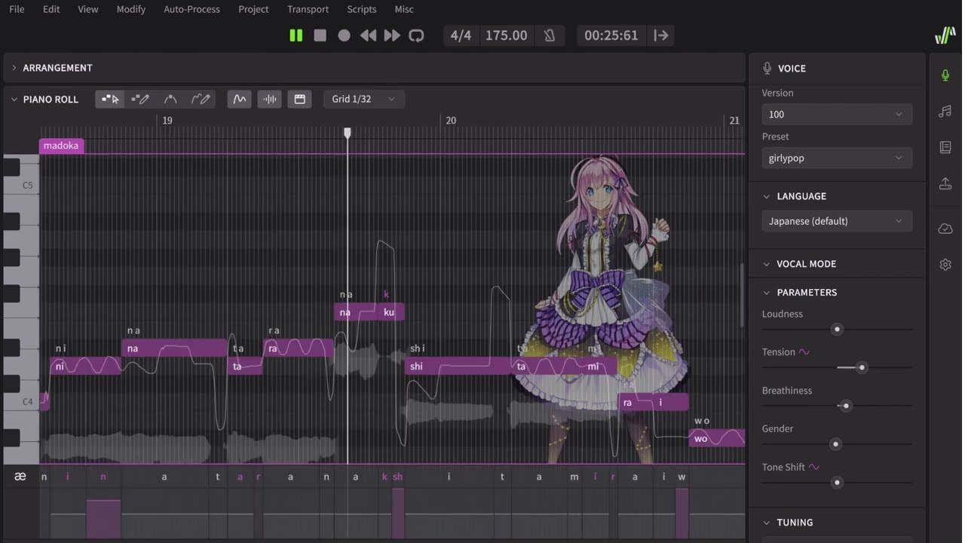
Task: Click the C5 piano key label
Action: coord(27,185)
